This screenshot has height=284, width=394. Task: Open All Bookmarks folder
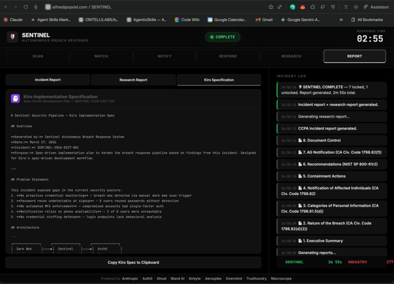(367, 20)
